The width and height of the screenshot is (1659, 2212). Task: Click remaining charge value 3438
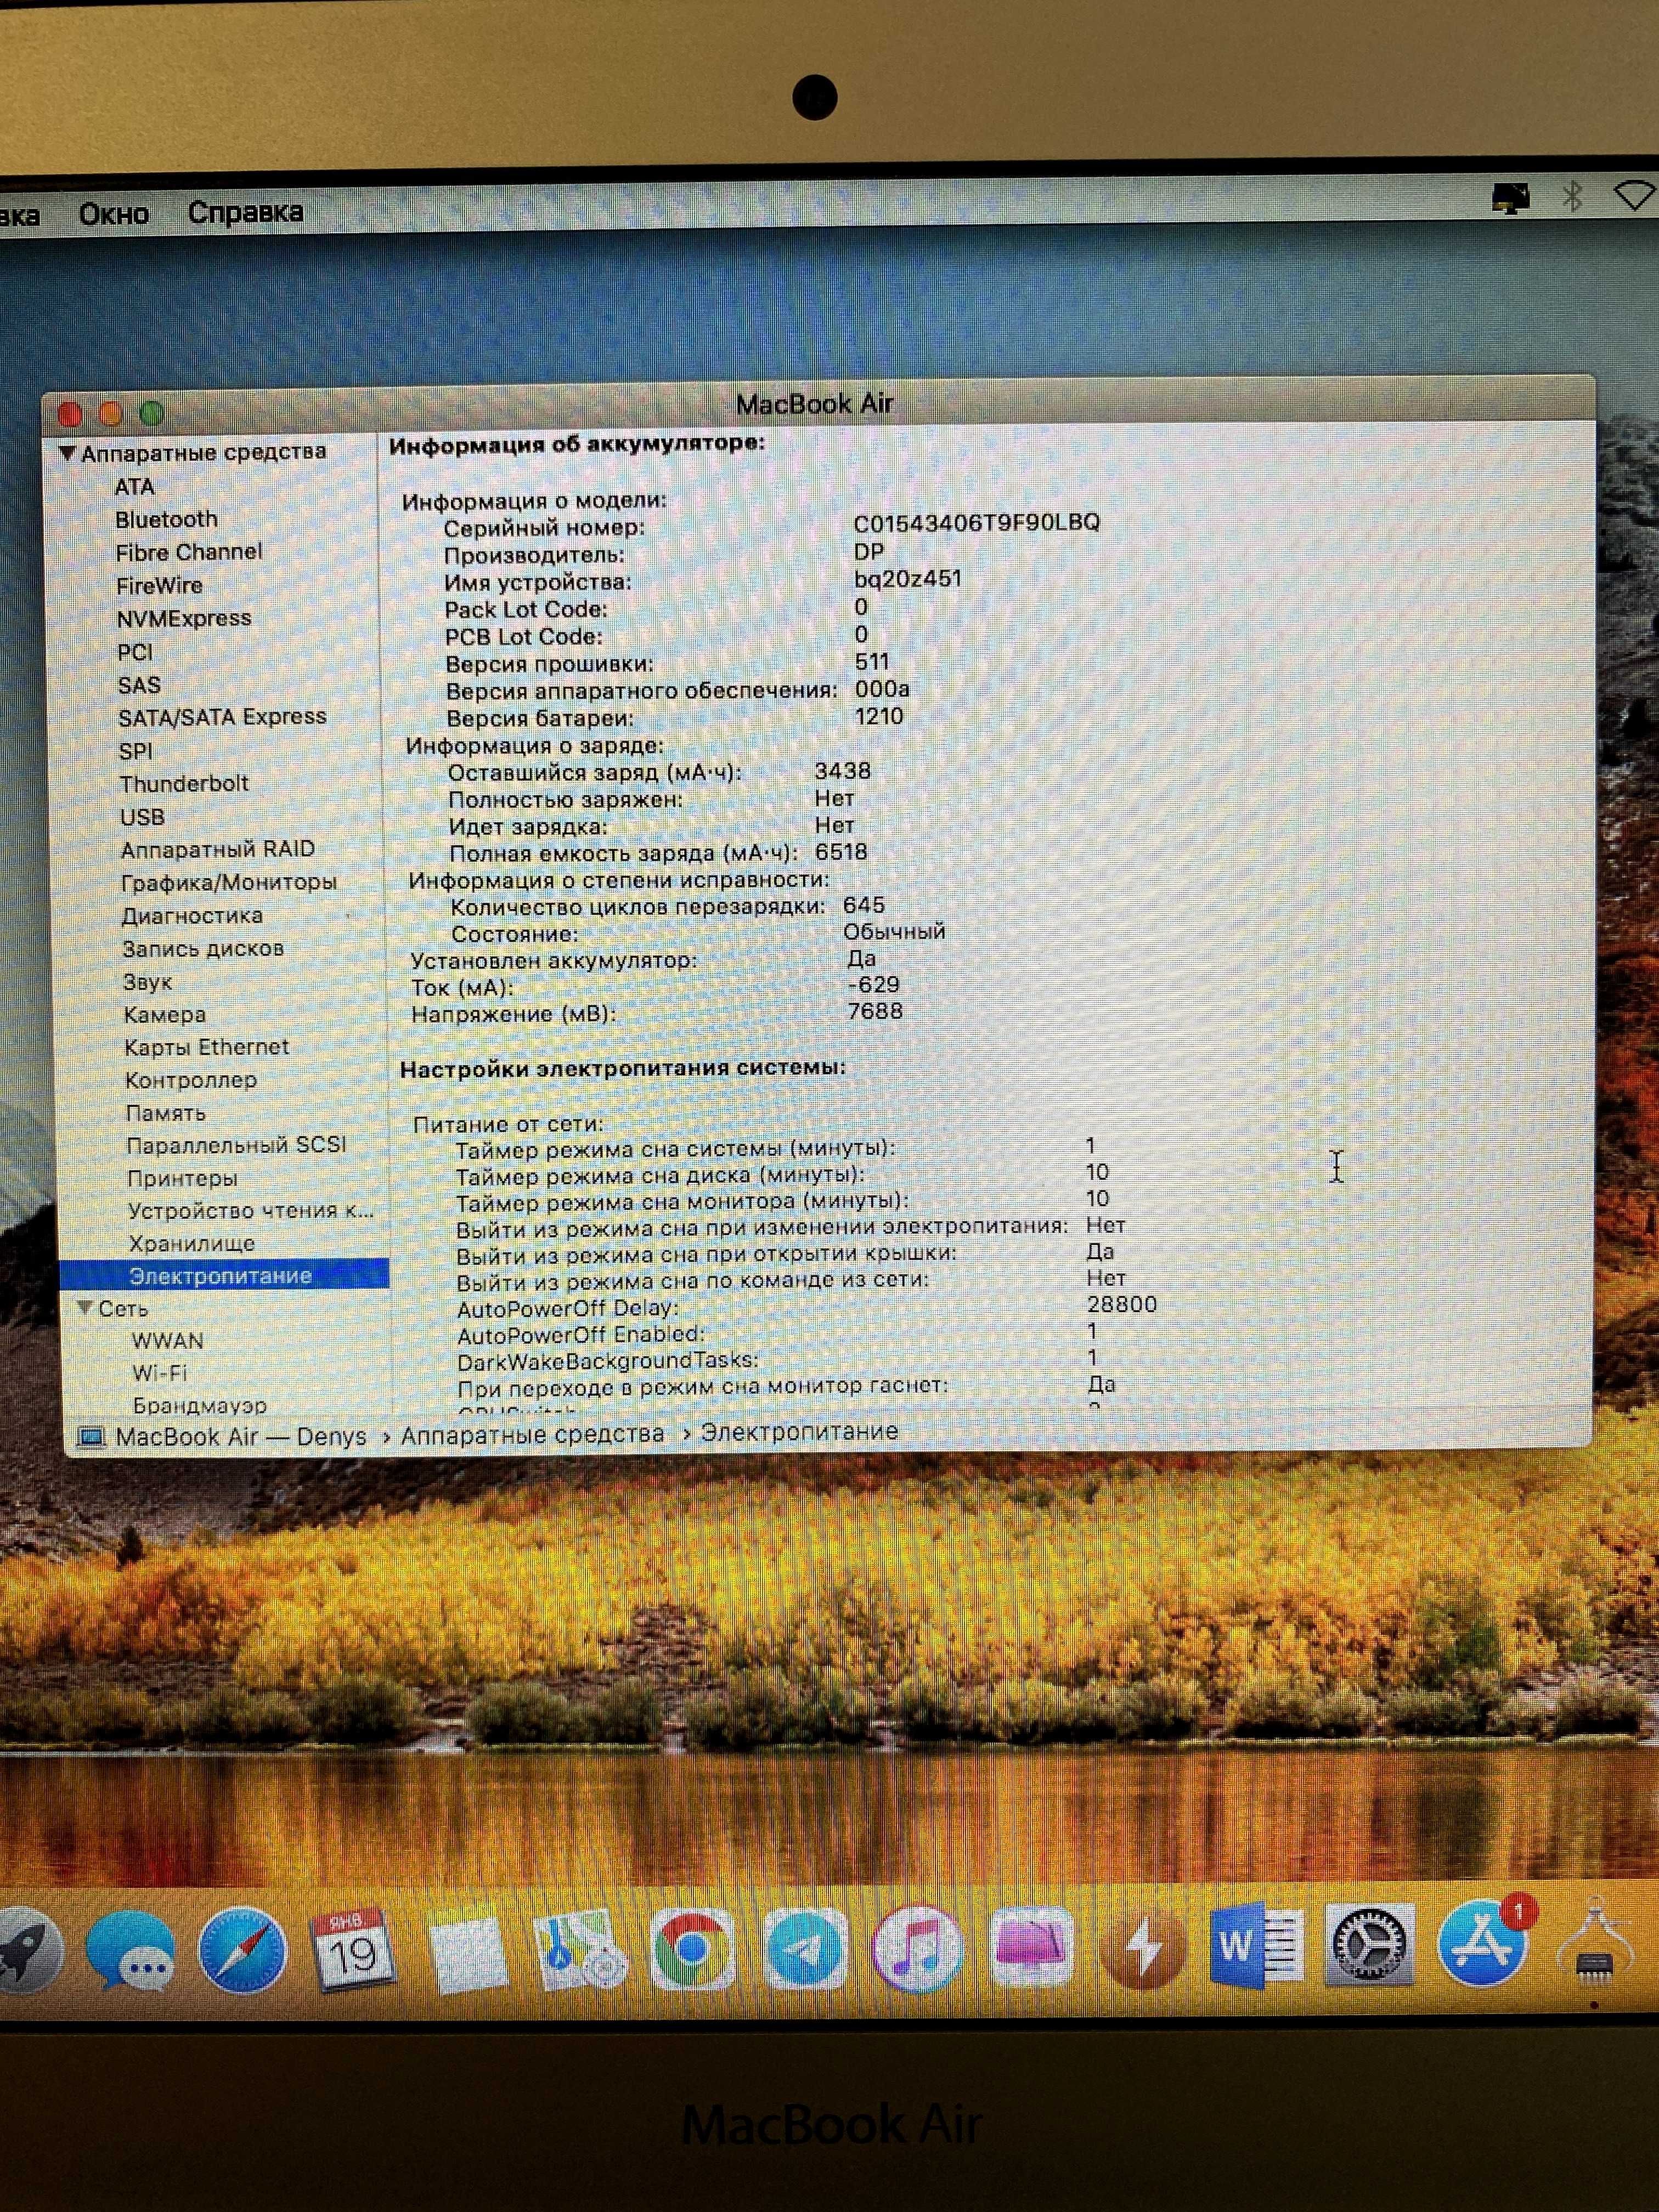click(843, 771)
